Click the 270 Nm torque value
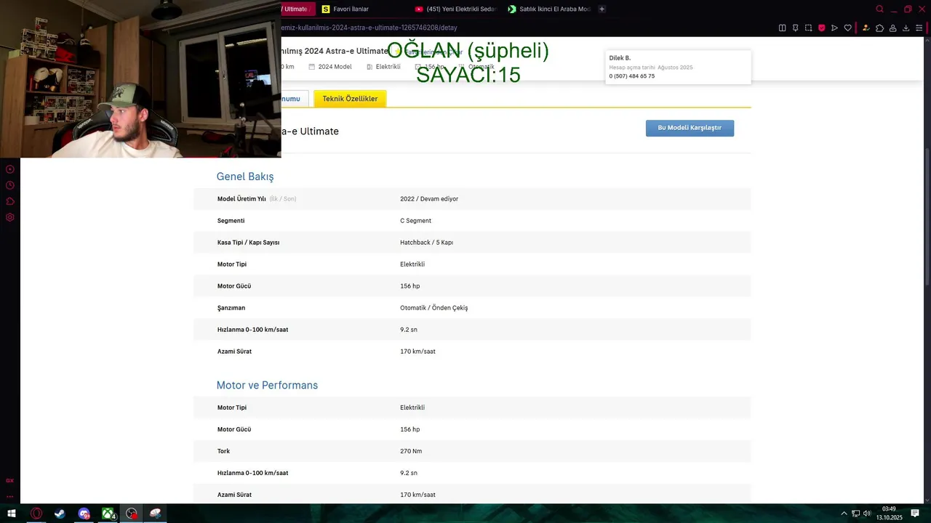 pyautogui.click(x=411, y=451)
